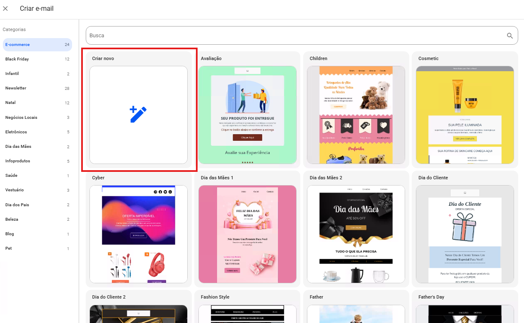Image resolution: width=524 pixels, height=323 pixels.
Task: Select the Natal category
Action: [37, 103]
